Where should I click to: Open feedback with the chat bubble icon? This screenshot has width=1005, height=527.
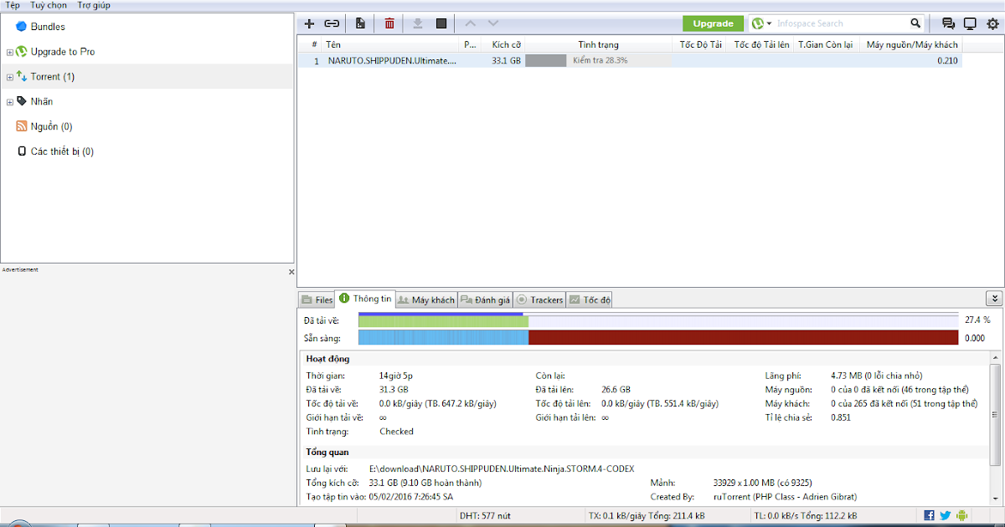[x=948, y=23]
